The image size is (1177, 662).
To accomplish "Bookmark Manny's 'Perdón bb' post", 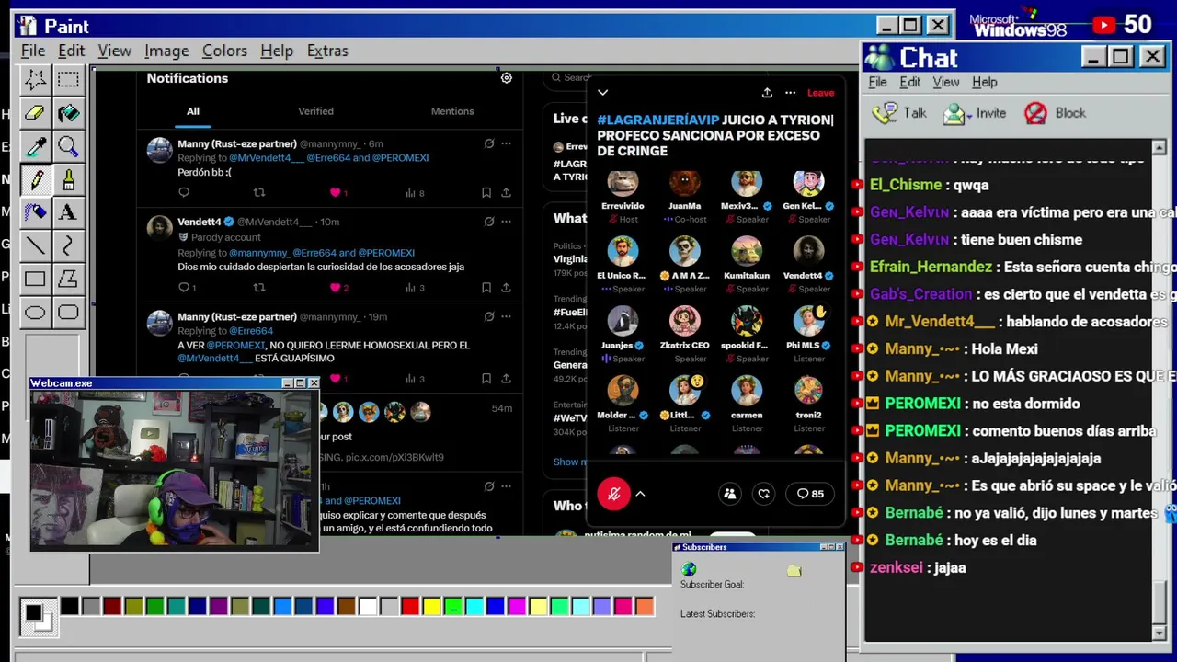I will click(x=486, y=193).
